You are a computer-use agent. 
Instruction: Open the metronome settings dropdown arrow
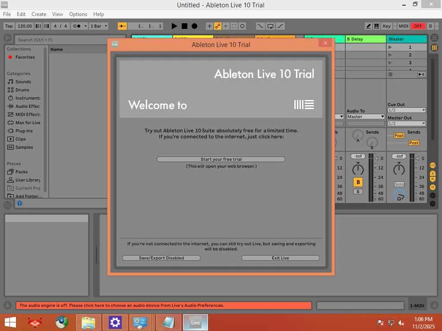click(85, 26)
